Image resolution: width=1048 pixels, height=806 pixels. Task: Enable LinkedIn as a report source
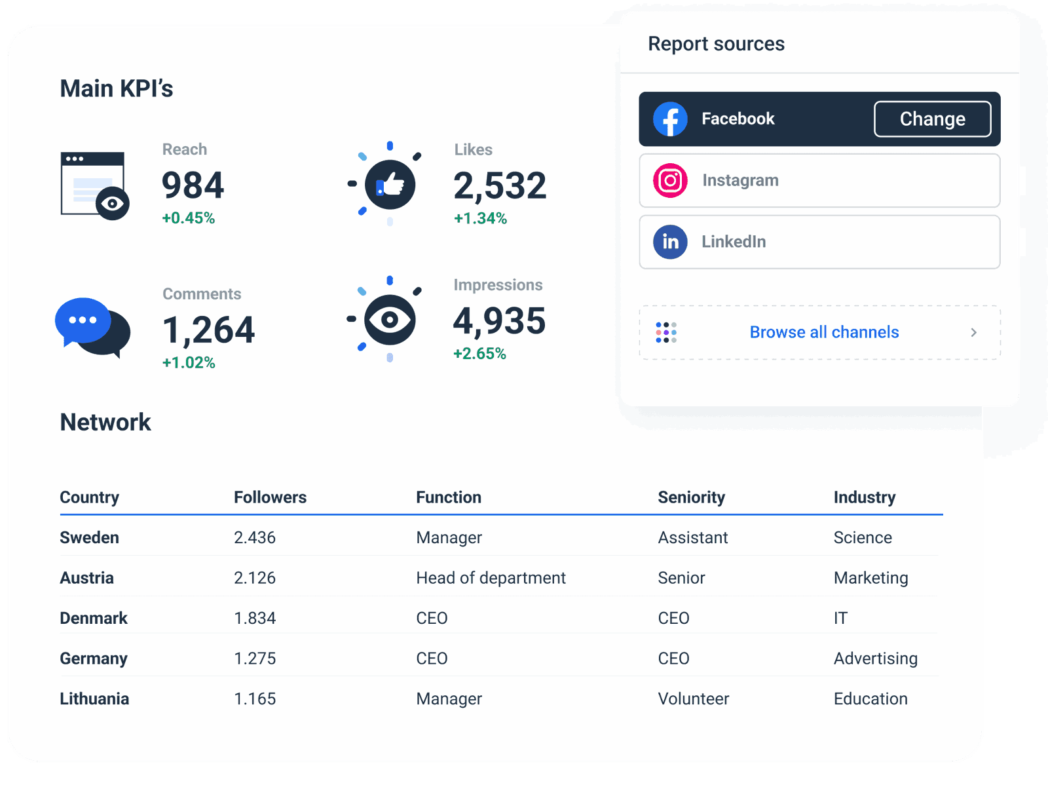pos(819,242)
